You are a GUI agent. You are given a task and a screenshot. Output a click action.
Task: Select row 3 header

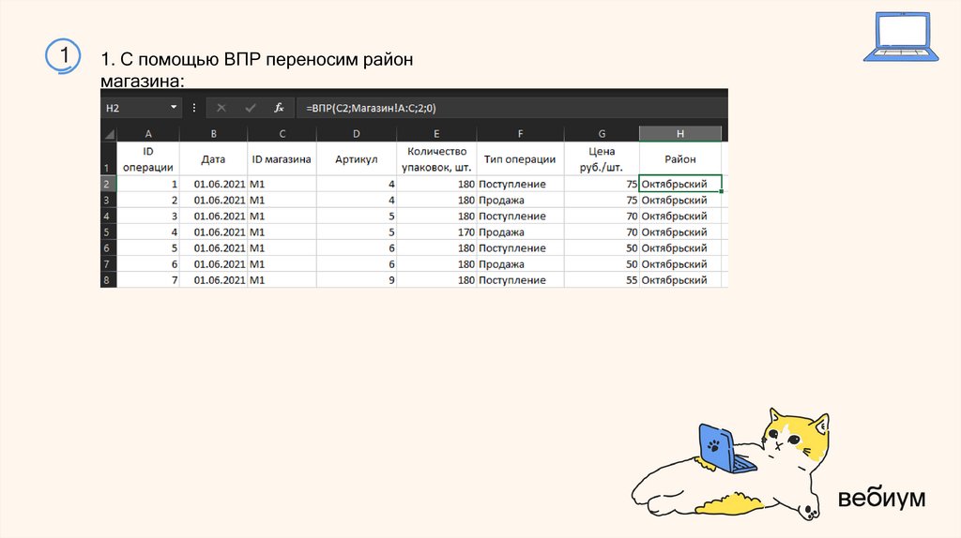click(x=109, y=201)
